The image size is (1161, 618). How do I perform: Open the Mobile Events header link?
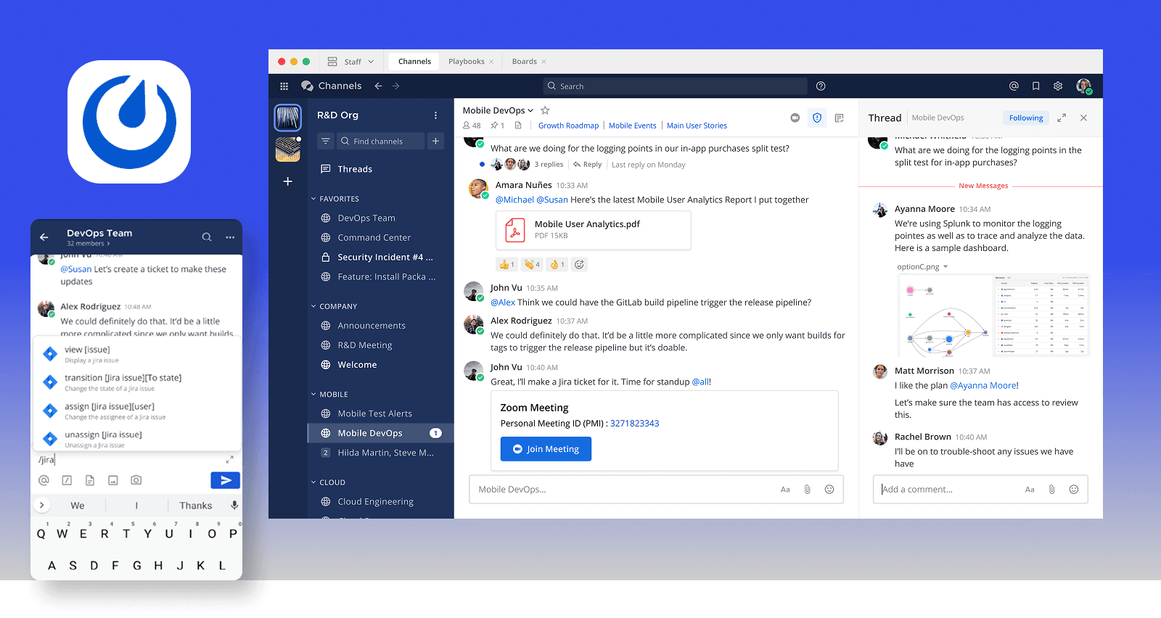tap(632, 125)
